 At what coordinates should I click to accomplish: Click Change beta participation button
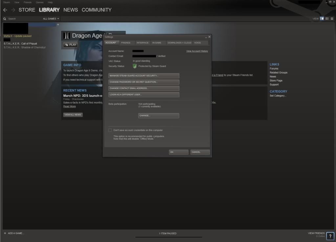159,115
